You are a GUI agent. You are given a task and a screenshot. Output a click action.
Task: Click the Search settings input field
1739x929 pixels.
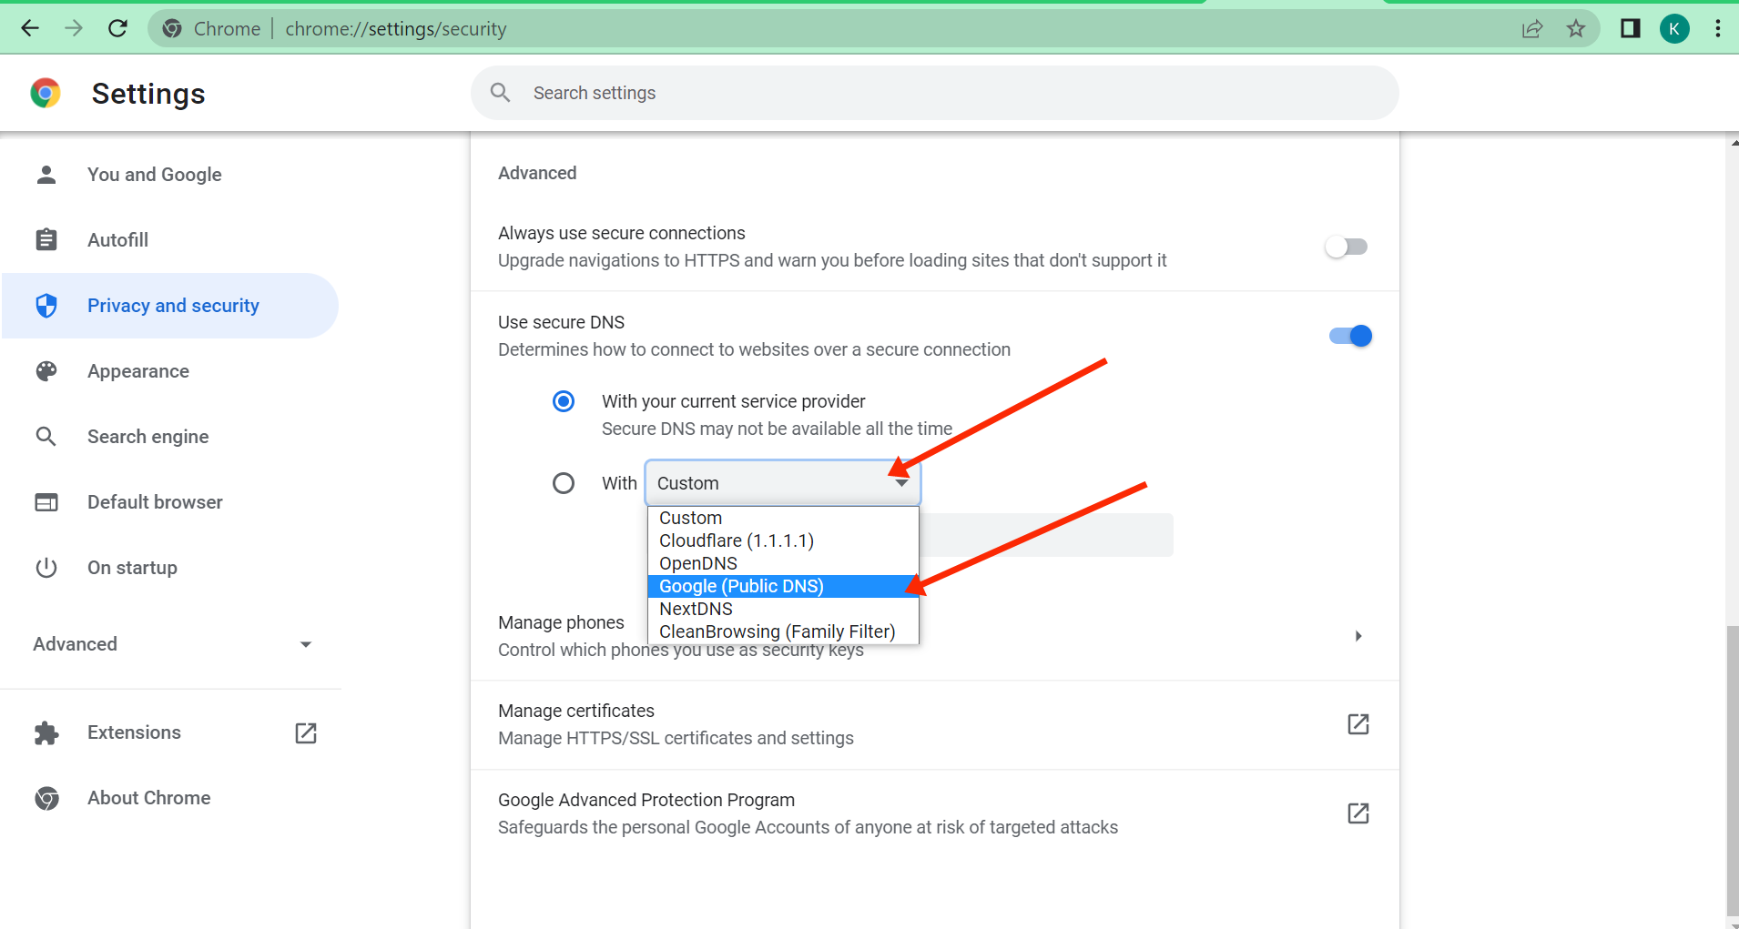point(947,93)
